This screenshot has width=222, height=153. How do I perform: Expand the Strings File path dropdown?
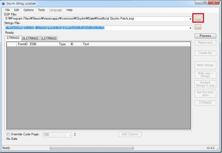click(x=190, y=28)
